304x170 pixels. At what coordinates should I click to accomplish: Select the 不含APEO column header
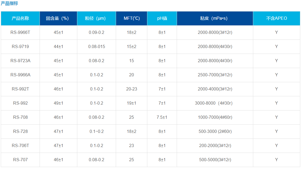[276, 18]
